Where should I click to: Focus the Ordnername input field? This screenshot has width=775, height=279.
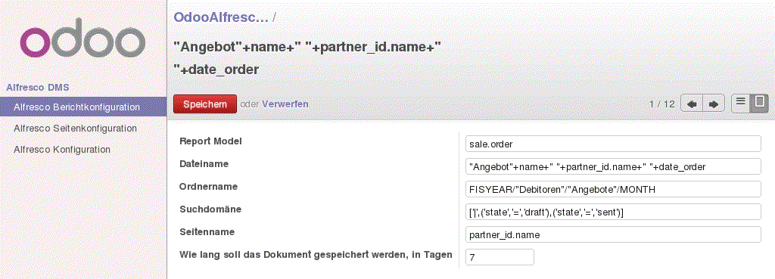tap(613, 189)
